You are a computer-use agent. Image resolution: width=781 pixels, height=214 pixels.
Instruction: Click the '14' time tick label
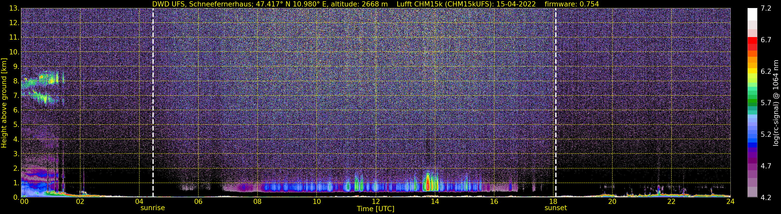[x=435, y=202]
